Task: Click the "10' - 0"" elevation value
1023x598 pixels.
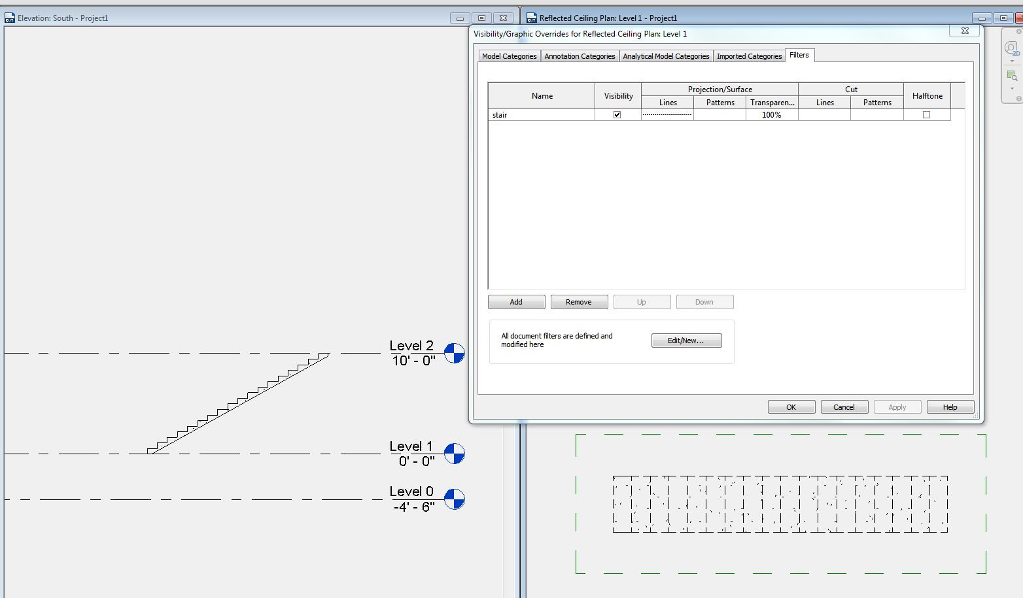Action: tap(413, 361)
